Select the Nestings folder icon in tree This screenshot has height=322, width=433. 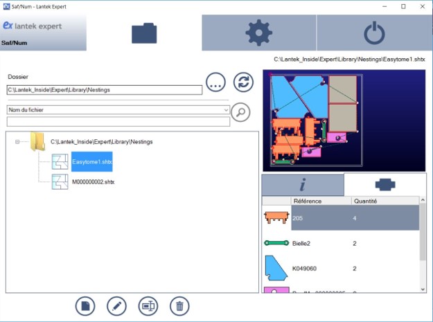(37, 141)
